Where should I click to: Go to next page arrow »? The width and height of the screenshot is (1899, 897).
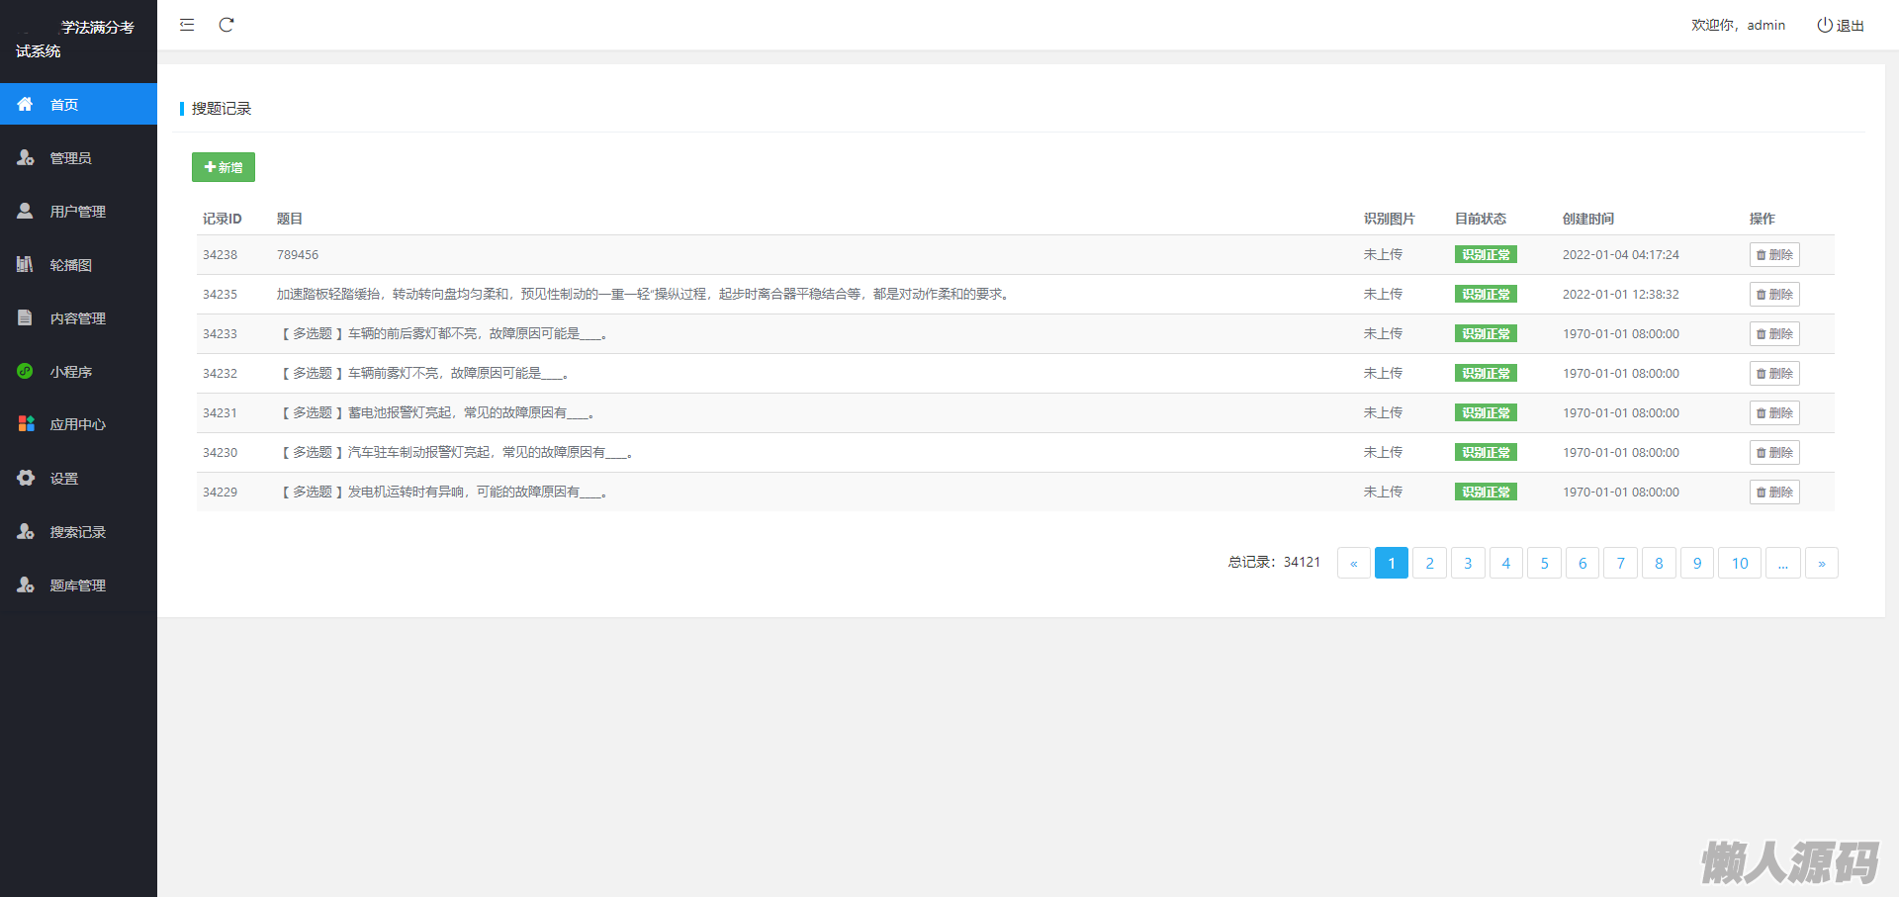point(1822,563)
